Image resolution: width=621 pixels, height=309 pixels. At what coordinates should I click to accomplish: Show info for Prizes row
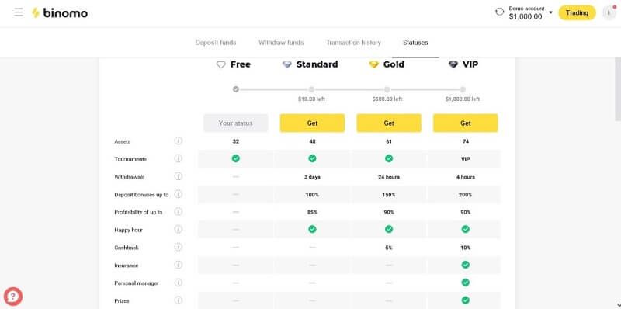coord(179,300)
